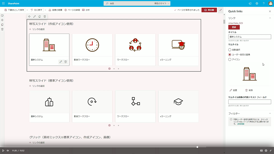Delete the 基幹システム link card

click(65, 62)
